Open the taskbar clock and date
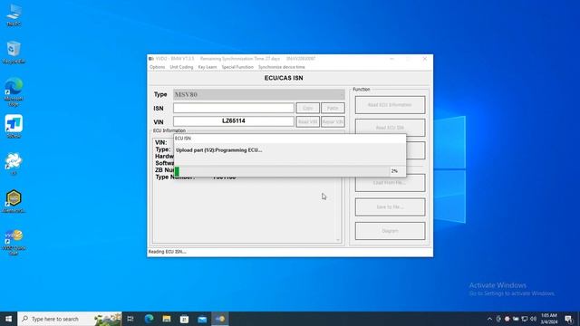This screenshot has width=580, height=326. coord(549,319)
